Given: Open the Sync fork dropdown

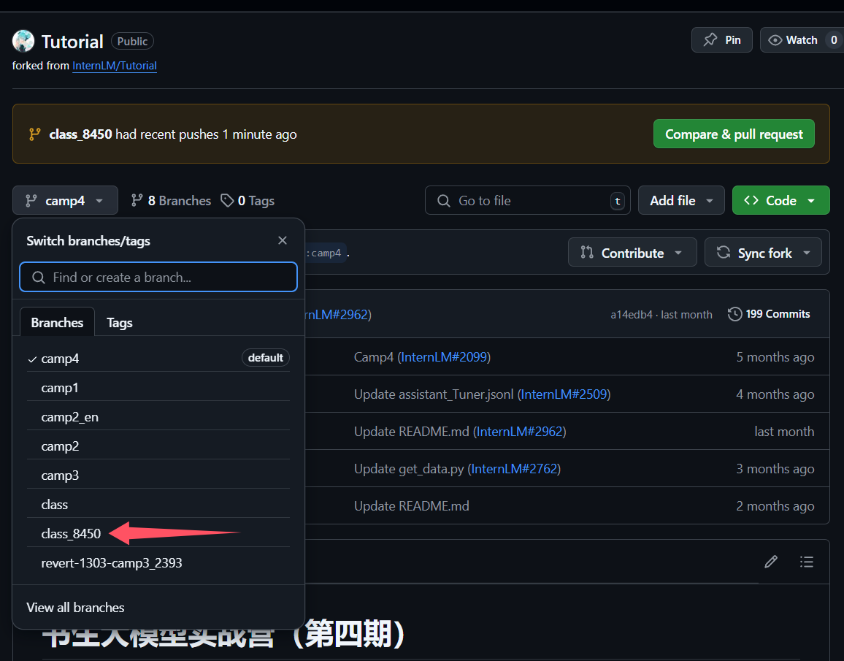Looking at the screenshot, I should (x=763, y=253).
